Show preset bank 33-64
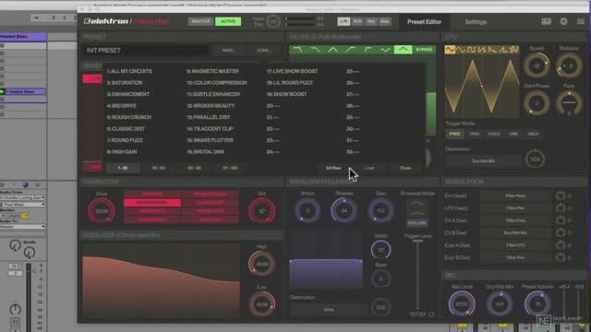Viewport: 591px width, 332px height. [158, 168]
